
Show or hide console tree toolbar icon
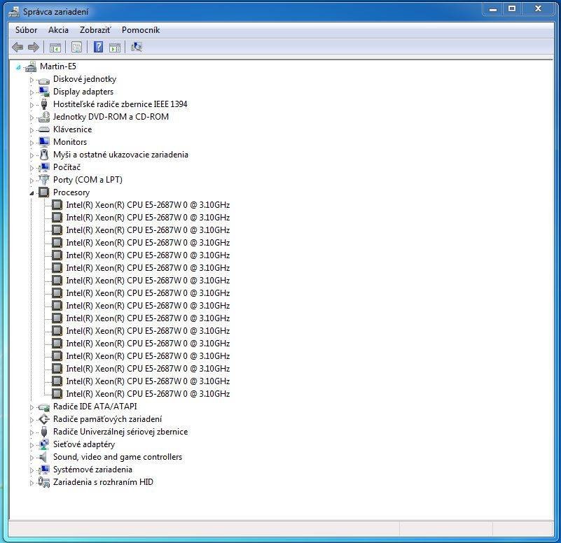(55, 47)
